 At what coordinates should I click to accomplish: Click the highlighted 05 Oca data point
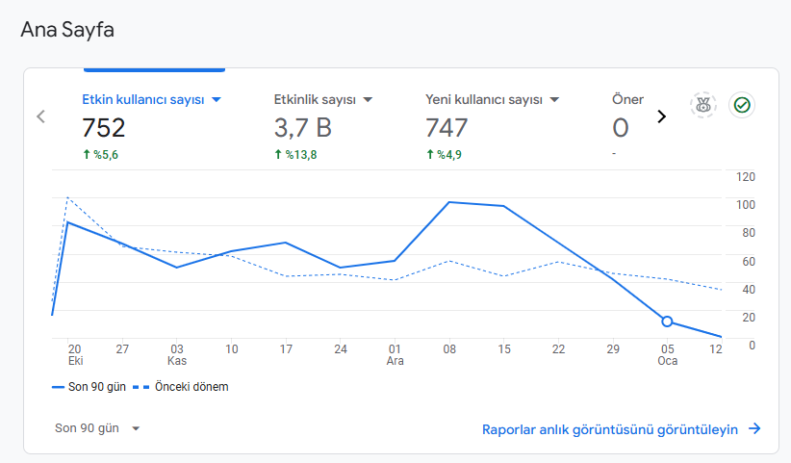667,322
